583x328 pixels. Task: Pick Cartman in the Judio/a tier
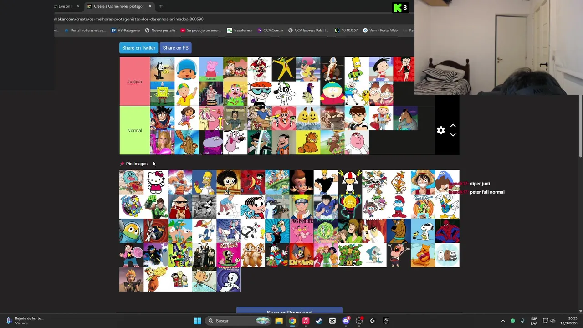pos(332,93)
